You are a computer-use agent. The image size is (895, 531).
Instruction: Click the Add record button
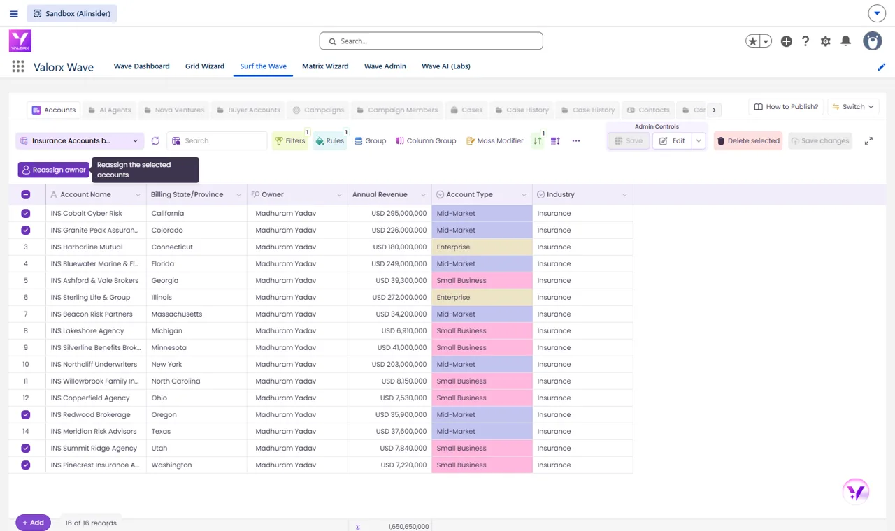pos(33,523)
